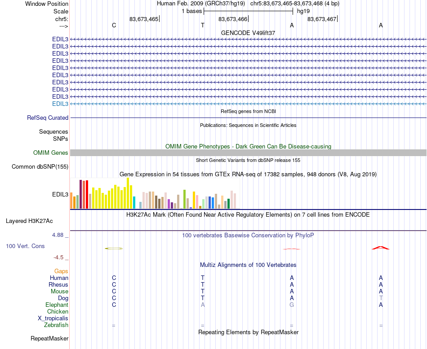Viewport: 427px width, 349px height.
Task: Open OMIM Gene Phenotypes track title
Action: pos(248,147)
